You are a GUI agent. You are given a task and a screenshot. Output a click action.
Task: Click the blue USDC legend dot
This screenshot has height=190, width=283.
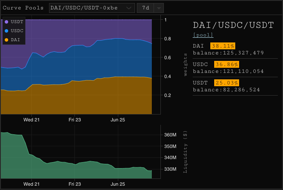6,31
